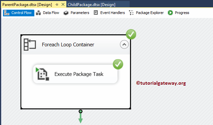
Task: Close the ParentPackage.dtsx tab
Action: [x=63, y=4]
